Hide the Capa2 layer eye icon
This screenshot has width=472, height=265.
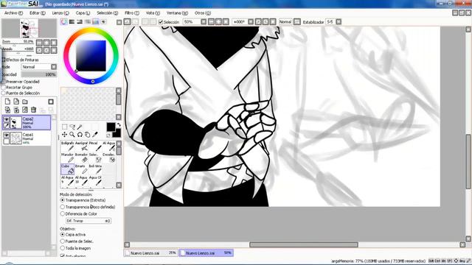[6, 119]
